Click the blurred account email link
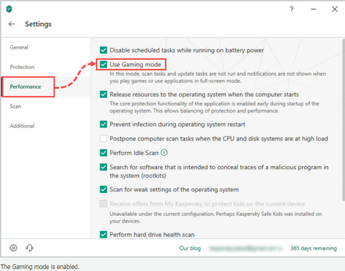The image size is (345, 271). point(245,248)
